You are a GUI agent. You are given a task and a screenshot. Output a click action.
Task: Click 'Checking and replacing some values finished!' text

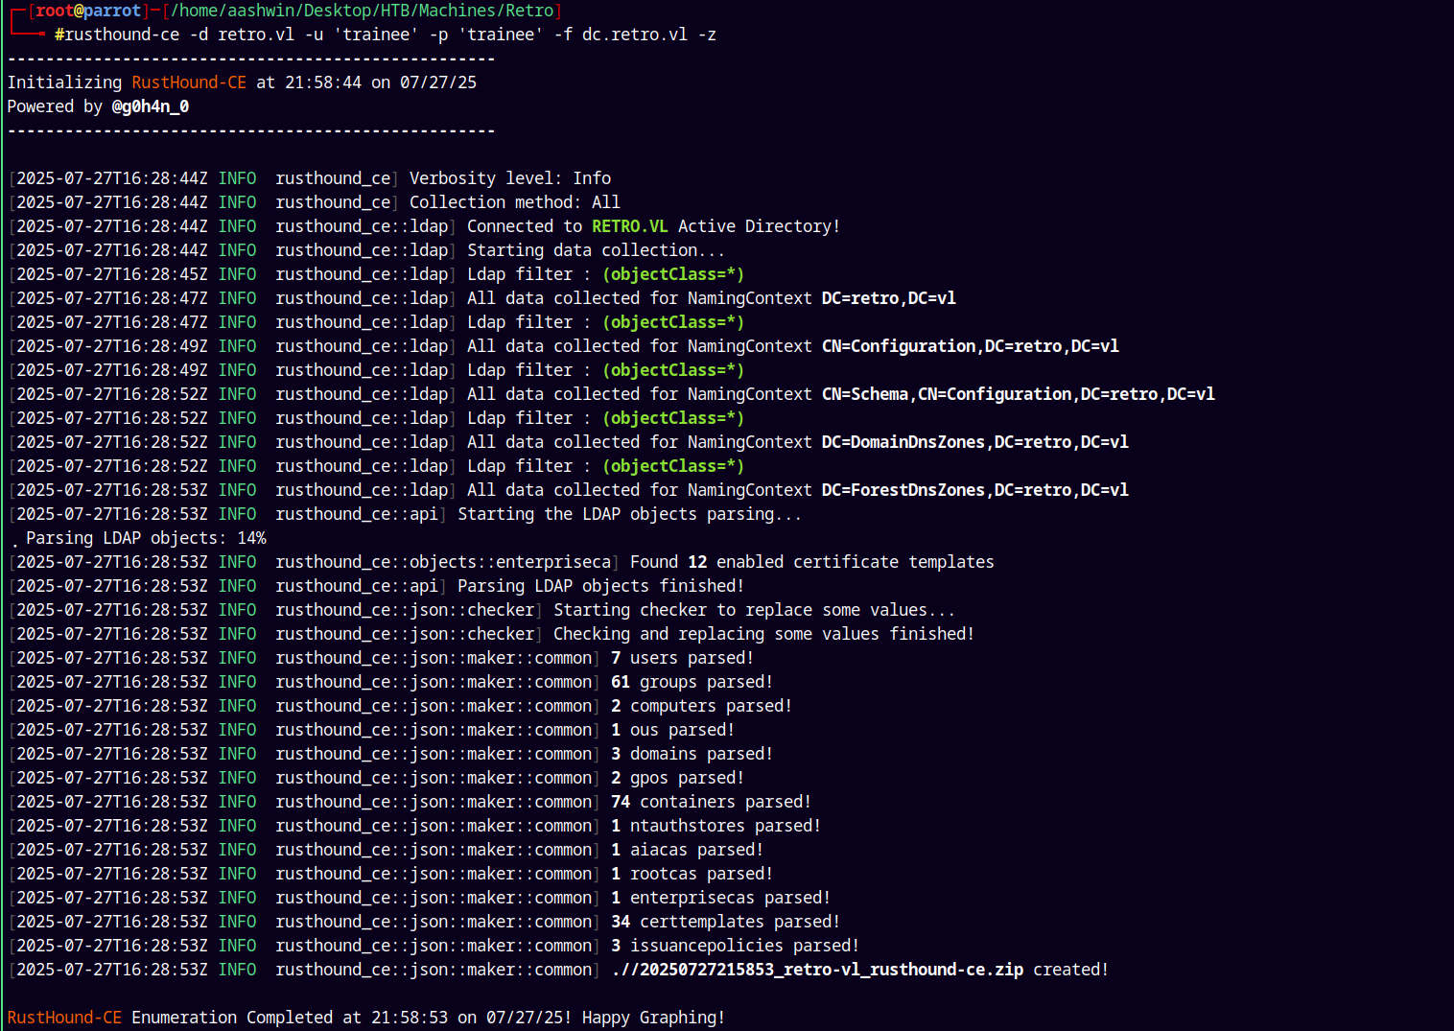pos(764,634)
